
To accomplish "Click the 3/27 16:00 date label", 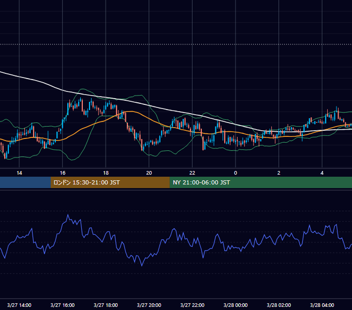I will point(63,305).
